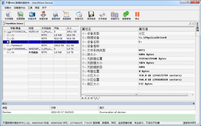The width and height of the screenshot is (201, 126).
Task: Click the properties pane scroll-left arrow
Action: point(83,94)
